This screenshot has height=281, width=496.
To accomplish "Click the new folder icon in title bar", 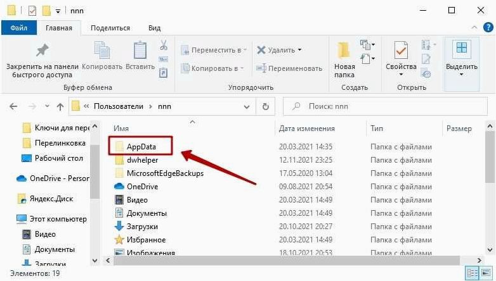I will (46, 11).
